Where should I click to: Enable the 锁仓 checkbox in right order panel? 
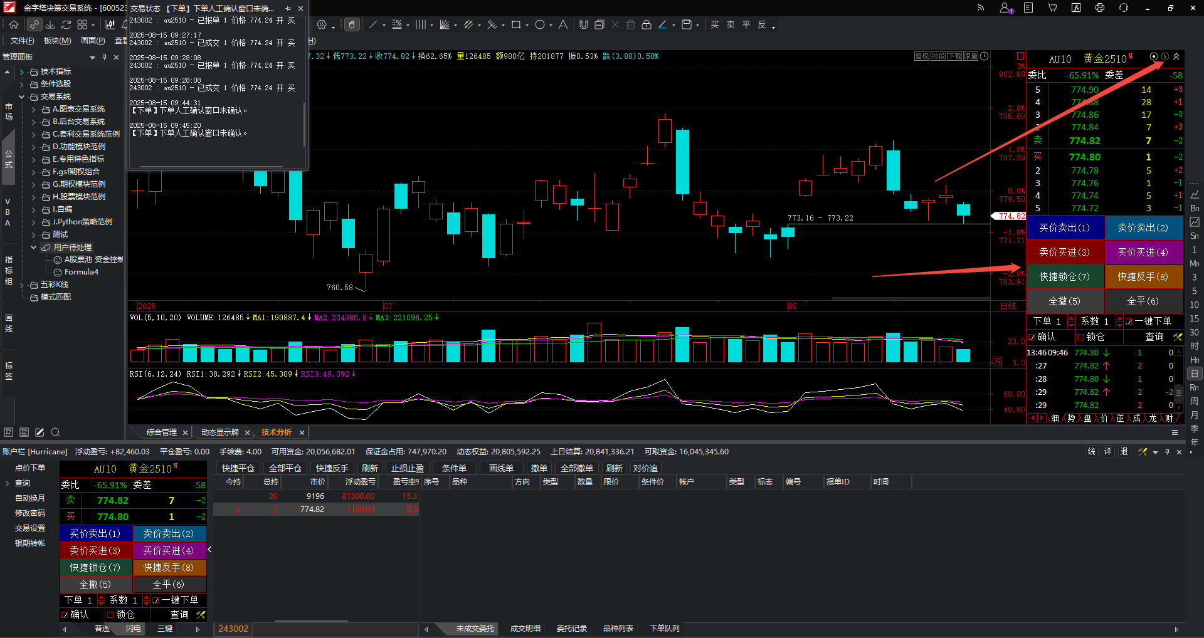tap(1080, 337)
